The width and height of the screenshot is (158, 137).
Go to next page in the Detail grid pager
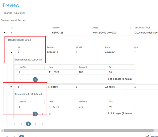(x=36, y=124)
